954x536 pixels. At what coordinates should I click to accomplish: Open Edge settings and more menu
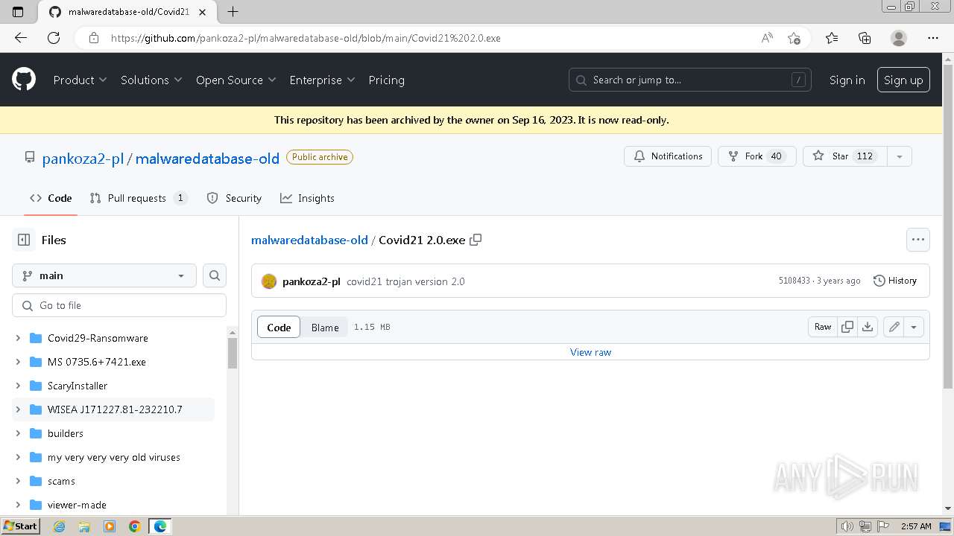click(933, 38)
